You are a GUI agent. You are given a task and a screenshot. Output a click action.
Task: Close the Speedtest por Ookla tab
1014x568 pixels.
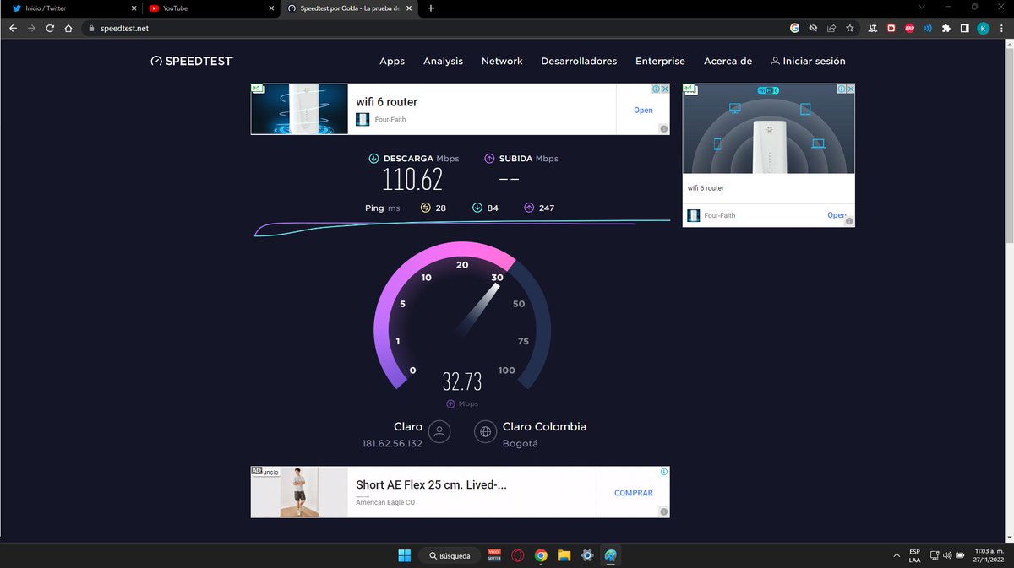410,8
